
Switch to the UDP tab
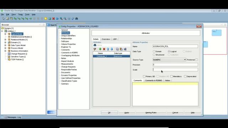[x=115, y=39]
